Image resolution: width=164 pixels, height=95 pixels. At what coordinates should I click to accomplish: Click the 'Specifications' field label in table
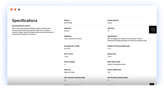[112, 36]
